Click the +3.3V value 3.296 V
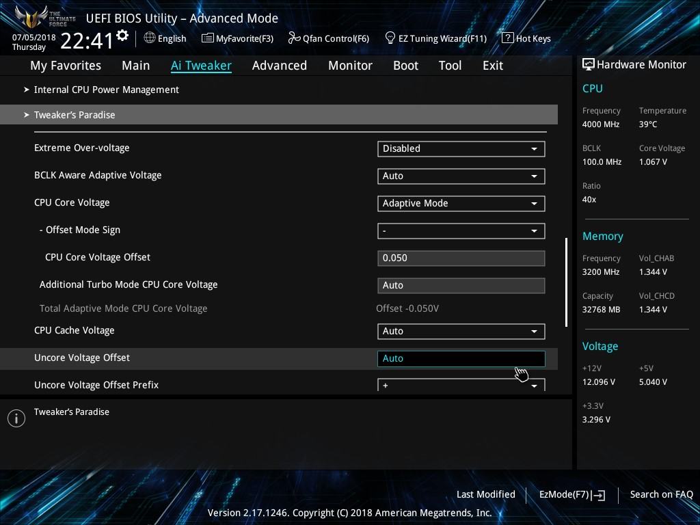 [x=596, y=420]
